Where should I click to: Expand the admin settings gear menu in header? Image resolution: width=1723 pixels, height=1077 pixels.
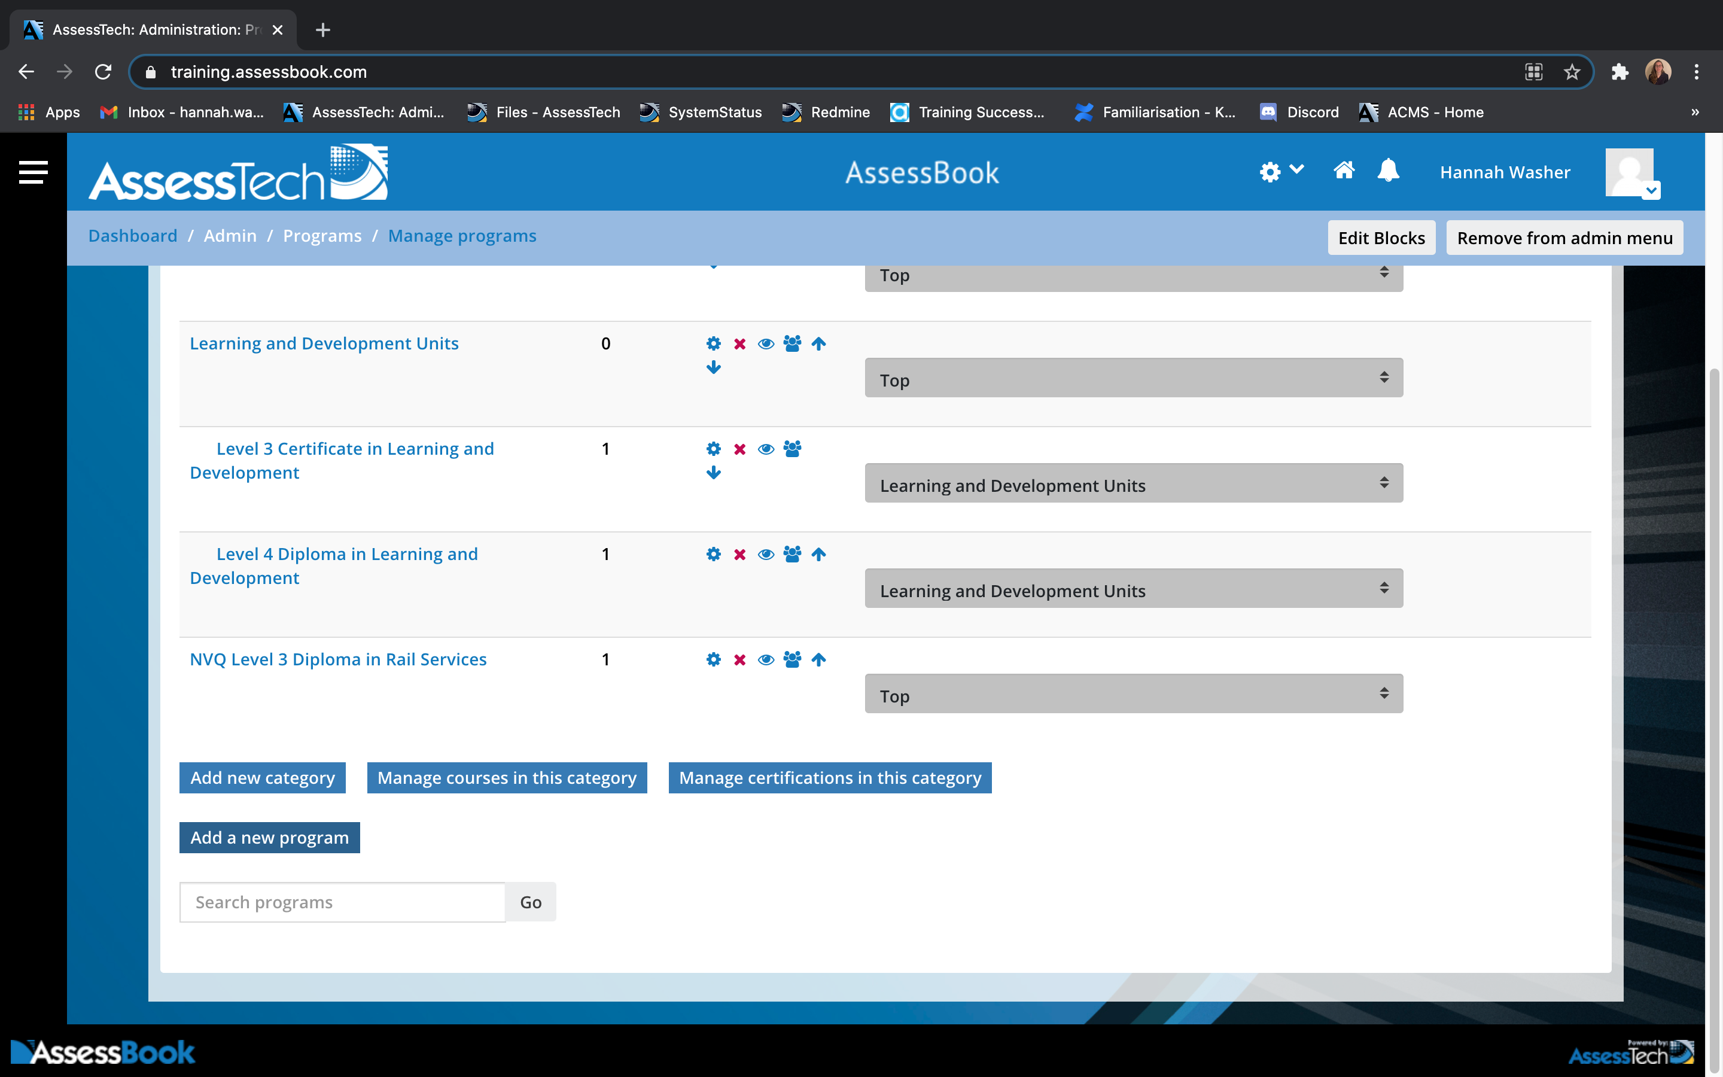(1281, 172)
